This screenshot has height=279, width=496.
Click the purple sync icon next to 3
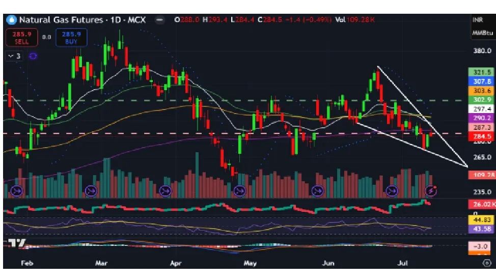click(x=33, y=57)
